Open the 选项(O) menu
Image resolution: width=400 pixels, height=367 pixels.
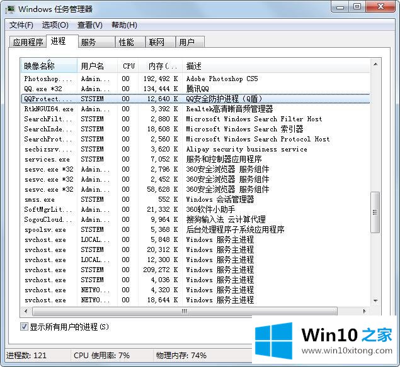[x=55, y=25]
